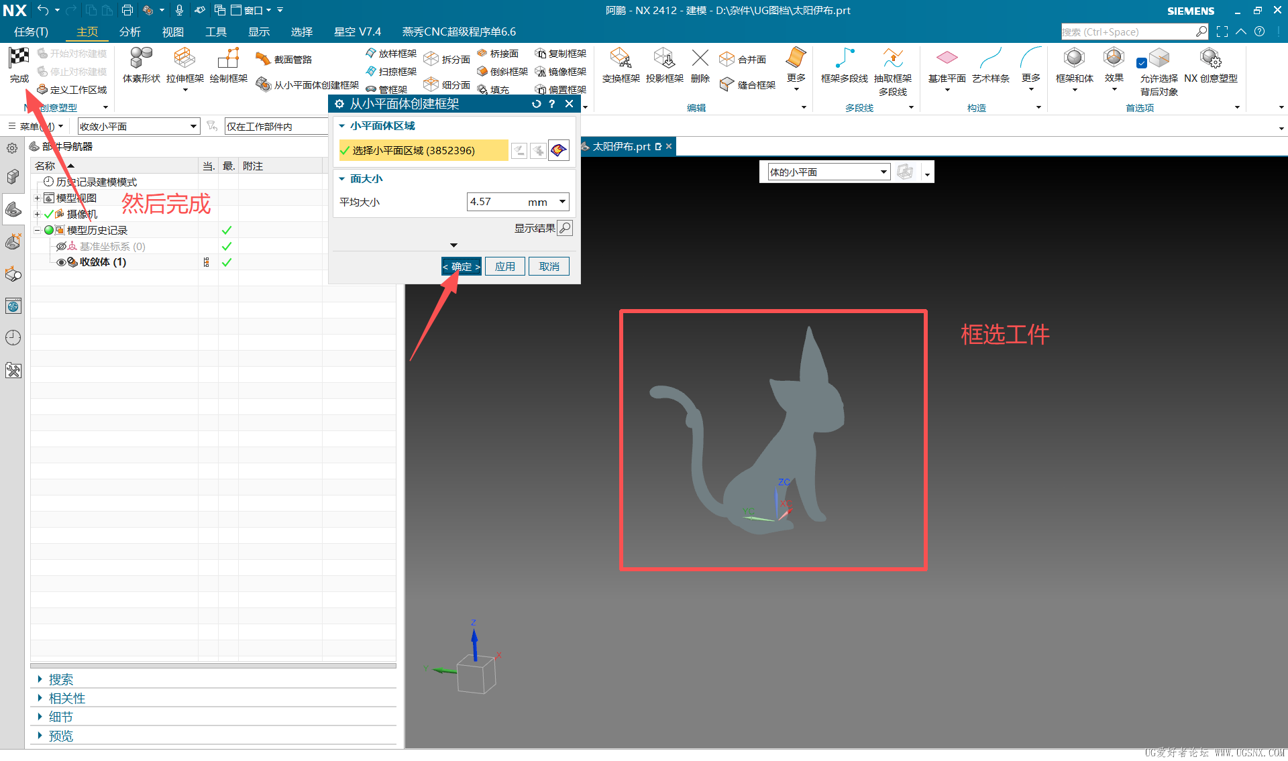1288x761 pixels.
Task: Select the 艺术样条 studio spline tool
Action: pos(990,65)
